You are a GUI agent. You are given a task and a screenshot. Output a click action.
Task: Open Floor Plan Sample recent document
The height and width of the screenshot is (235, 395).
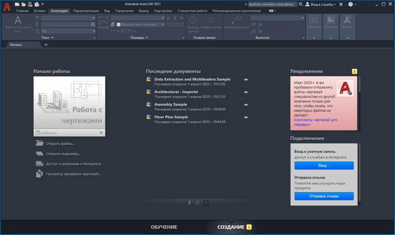pos(171,117)
